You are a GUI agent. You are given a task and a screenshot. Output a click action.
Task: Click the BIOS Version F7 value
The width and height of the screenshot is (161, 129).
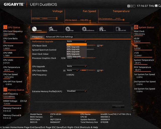[x=51, y=117]
